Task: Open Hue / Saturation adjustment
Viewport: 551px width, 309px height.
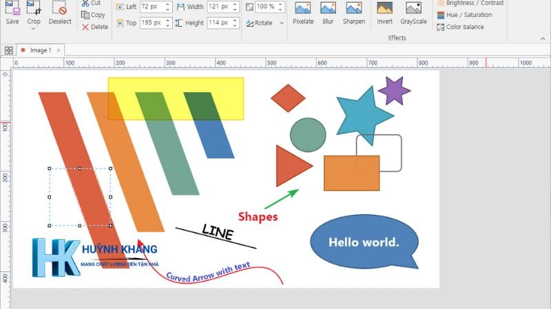Action: coord(464,15)
